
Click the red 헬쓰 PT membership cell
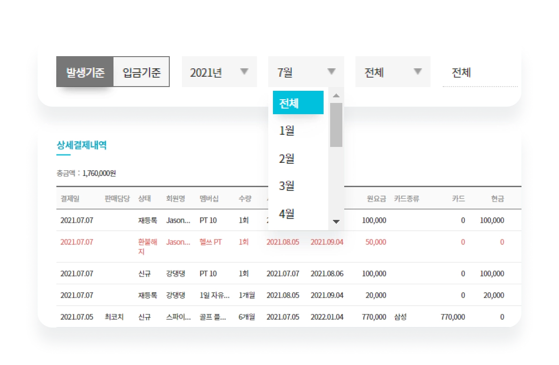(211, 242)
